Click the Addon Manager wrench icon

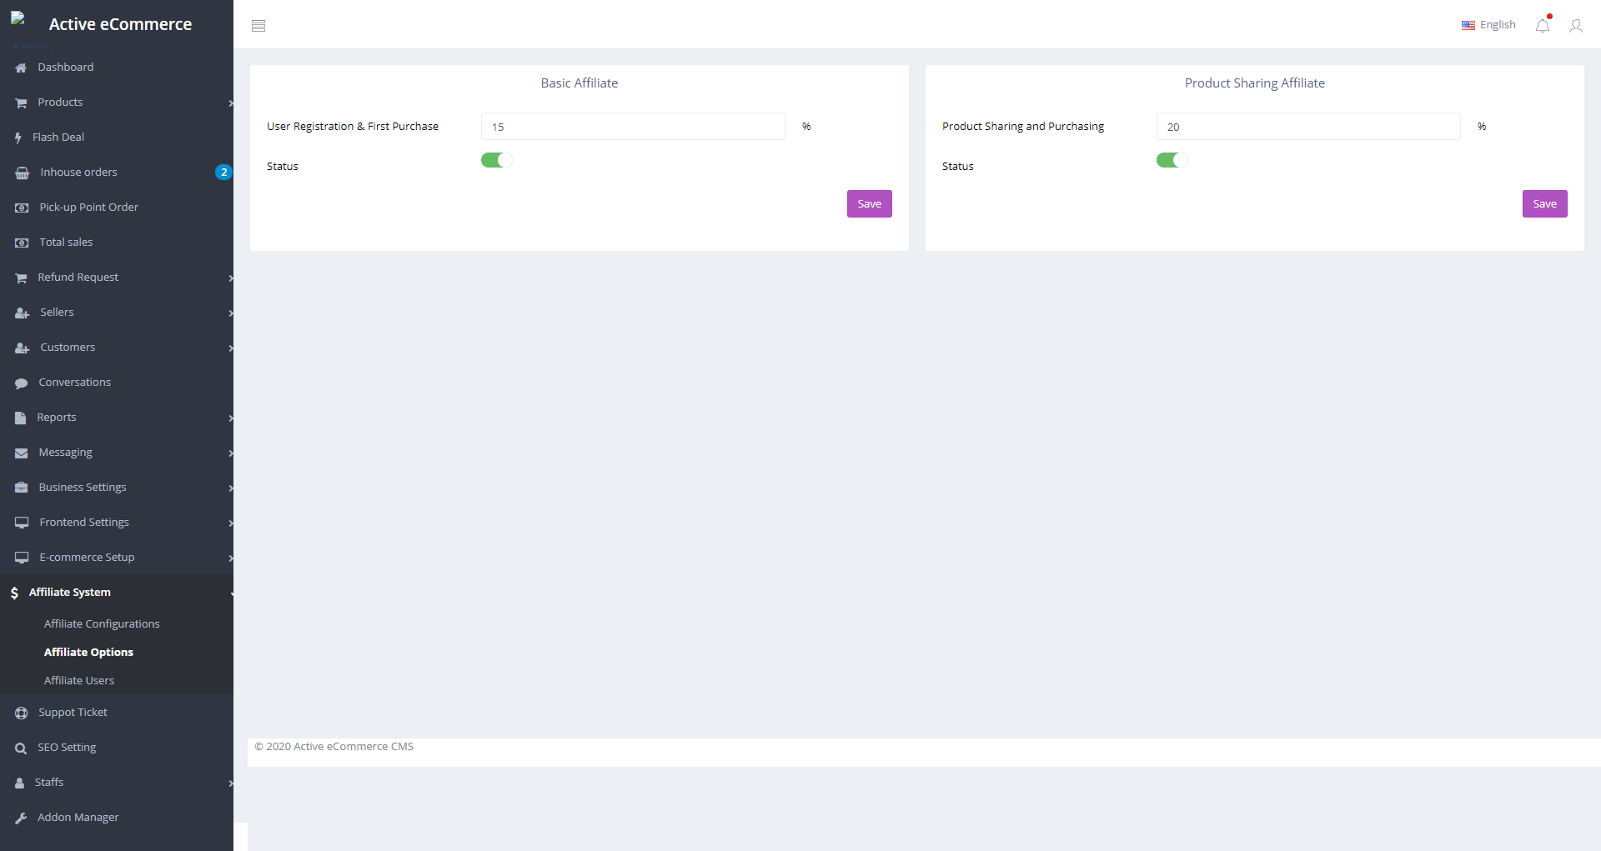[21, 818]
